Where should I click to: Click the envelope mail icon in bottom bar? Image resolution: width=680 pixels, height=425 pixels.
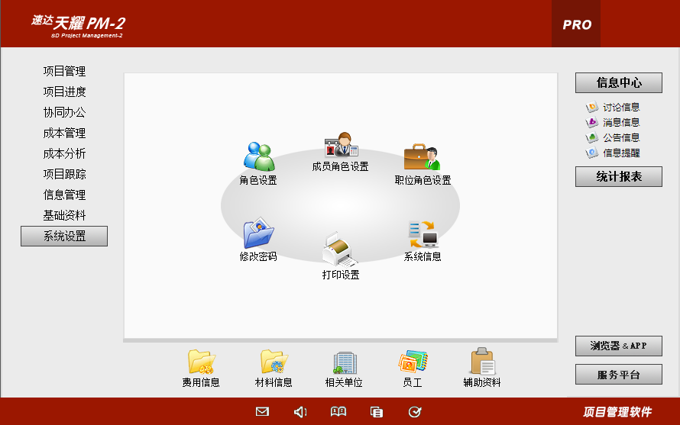click(262, 412)
